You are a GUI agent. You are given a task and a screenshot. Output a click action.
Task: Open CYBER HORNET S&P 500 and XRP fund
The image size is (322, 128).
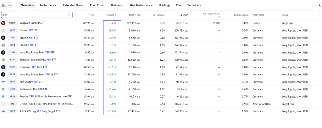pyautogui.click(x=46, y=104)
